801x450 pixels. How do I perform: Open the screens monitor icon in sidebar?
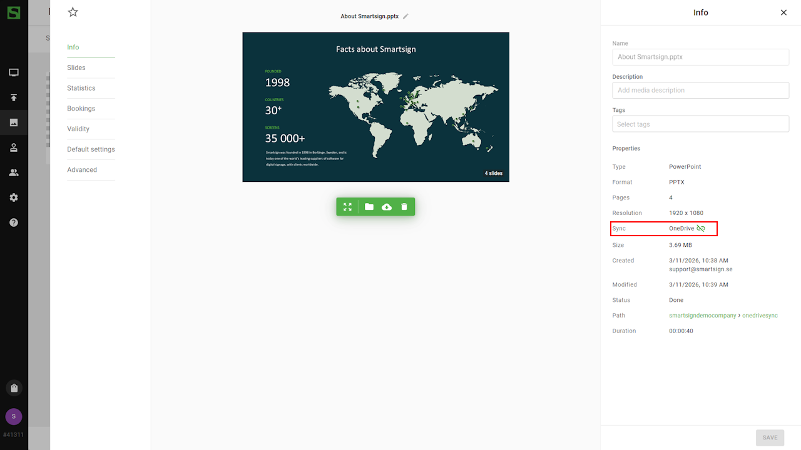click(14, 72)
